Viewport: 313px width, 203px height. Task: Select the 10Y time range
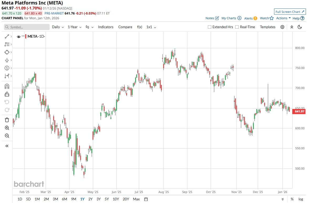pos(116,199)
